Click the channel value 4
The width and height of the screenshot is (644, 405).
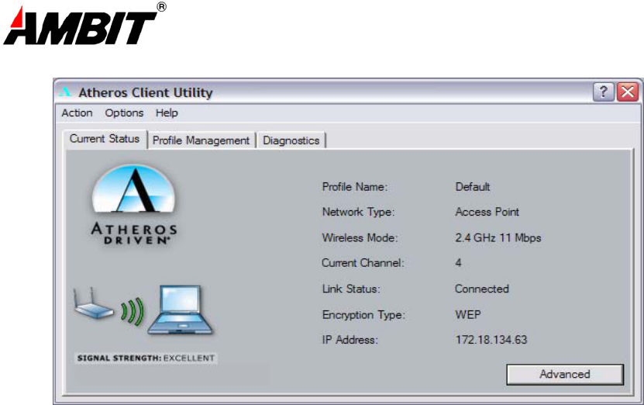point(458,263)
